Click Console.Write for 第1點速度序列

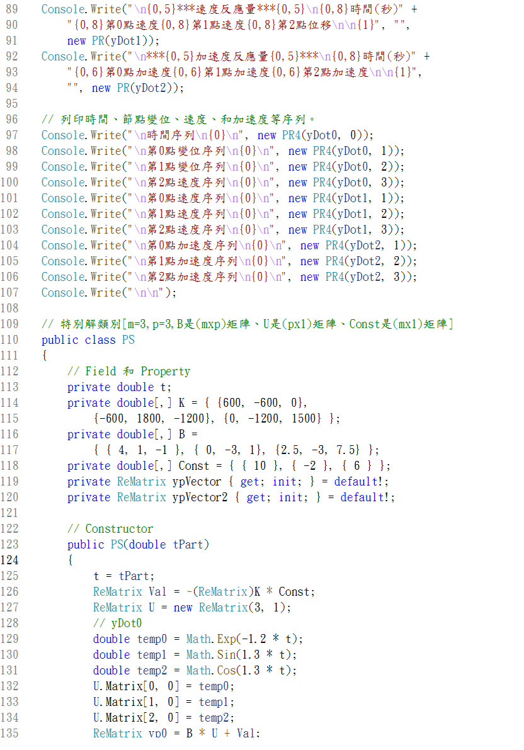[x=223, y=214]
